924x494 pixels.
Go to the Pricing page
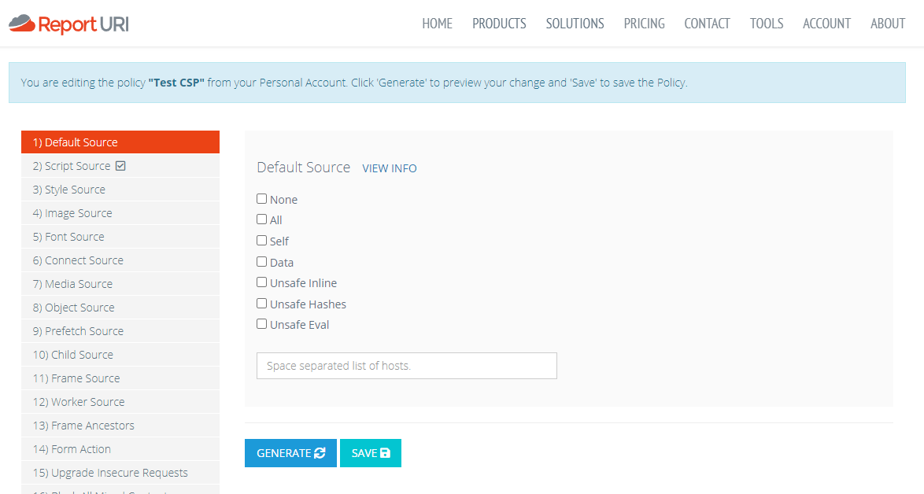(x=644, y=24)
